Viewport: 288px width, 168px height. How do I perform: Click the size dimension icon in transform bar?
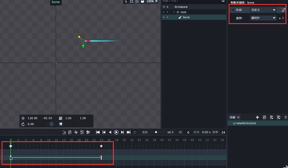(x=60, y=124)
